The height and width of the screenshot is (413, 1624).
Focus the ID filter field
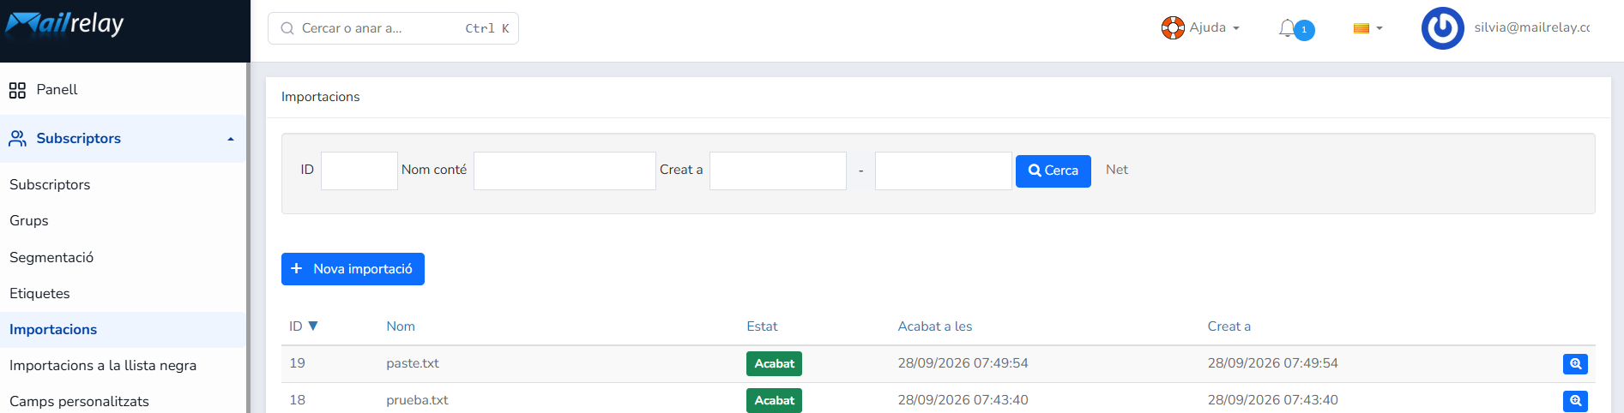click(359, 171)
